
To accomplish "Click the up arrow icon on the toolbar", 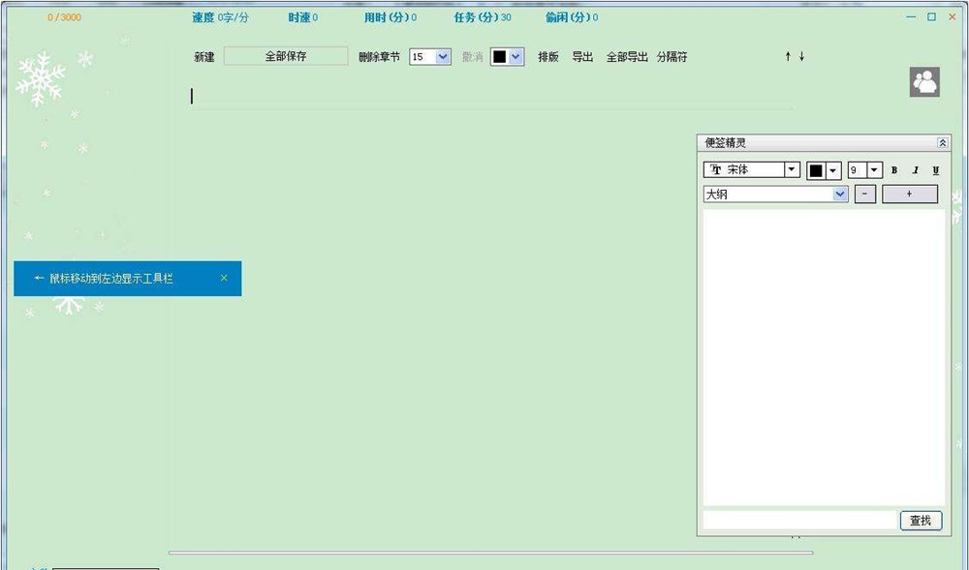I will click(787, 56).
